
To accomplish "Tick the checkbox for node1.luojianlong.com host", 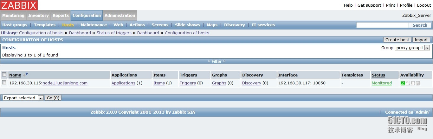I will click(x=4, y=83).
